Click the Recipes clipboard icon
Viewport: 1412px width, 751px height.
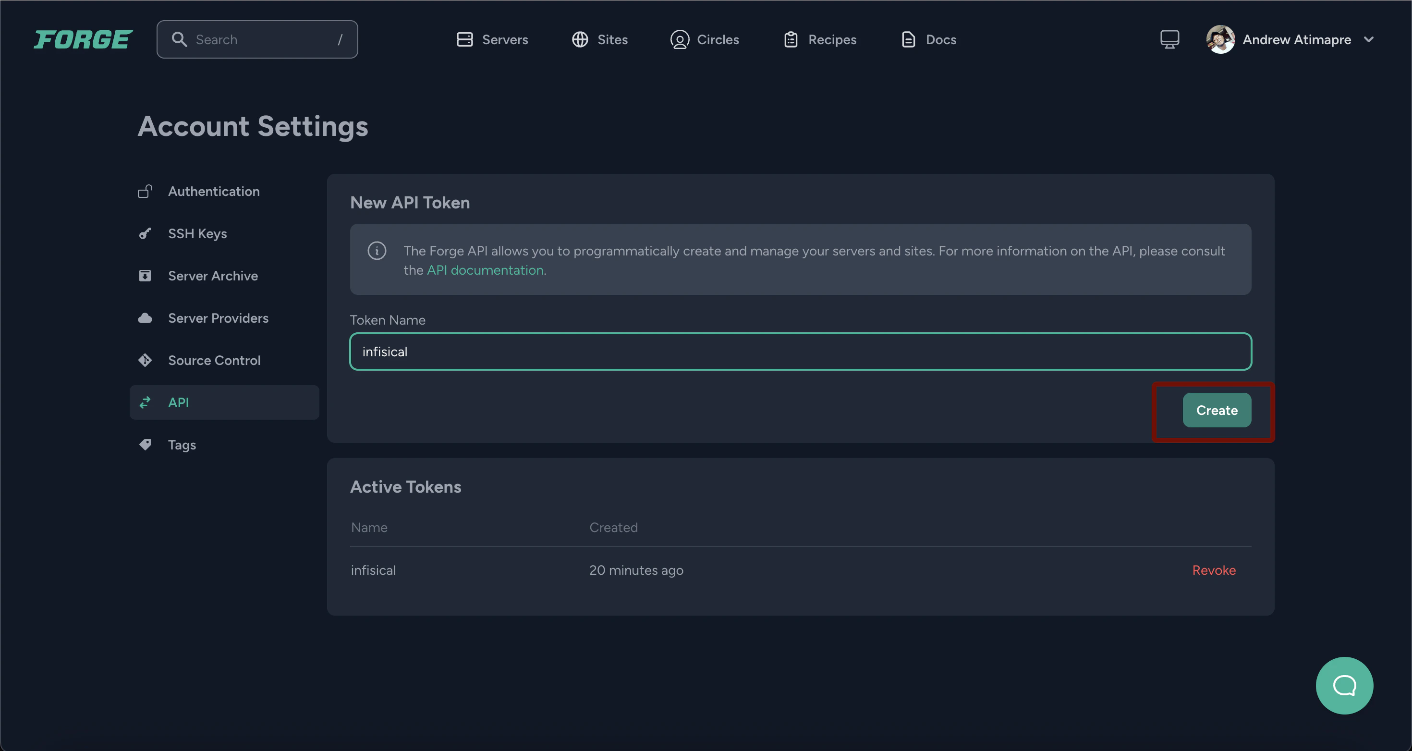pyautogui.click(x=791, y=39)
